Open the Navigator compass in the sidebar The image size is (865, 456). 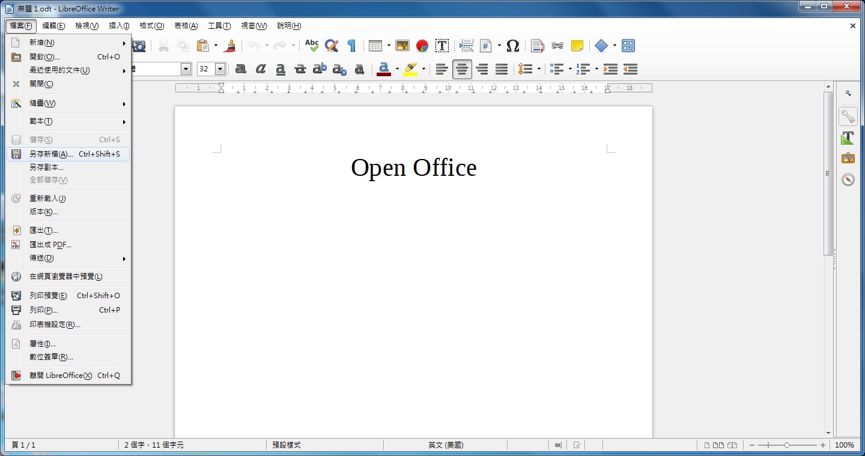tap(848, 179)
